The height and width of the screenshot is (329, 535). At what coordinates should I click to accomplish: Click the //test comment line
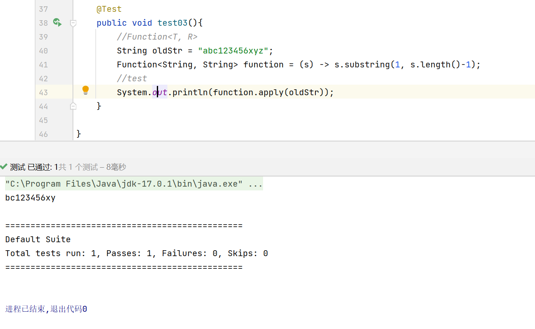(x=132, y=78)
